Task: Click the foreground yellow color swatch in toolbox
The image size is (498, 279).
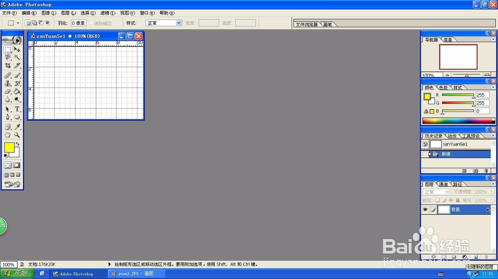Action: tap(9, 147)
